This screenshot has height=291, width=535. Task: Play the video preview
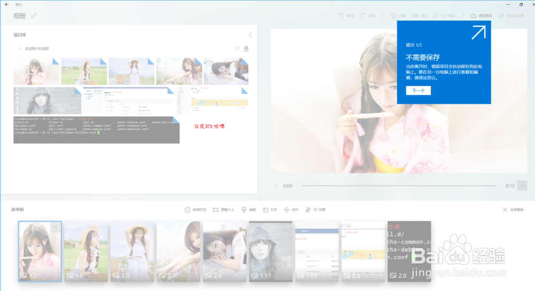tap(276, 185)
